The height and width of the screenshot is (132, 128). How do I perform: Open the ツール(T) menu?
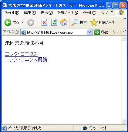(89, 13)
